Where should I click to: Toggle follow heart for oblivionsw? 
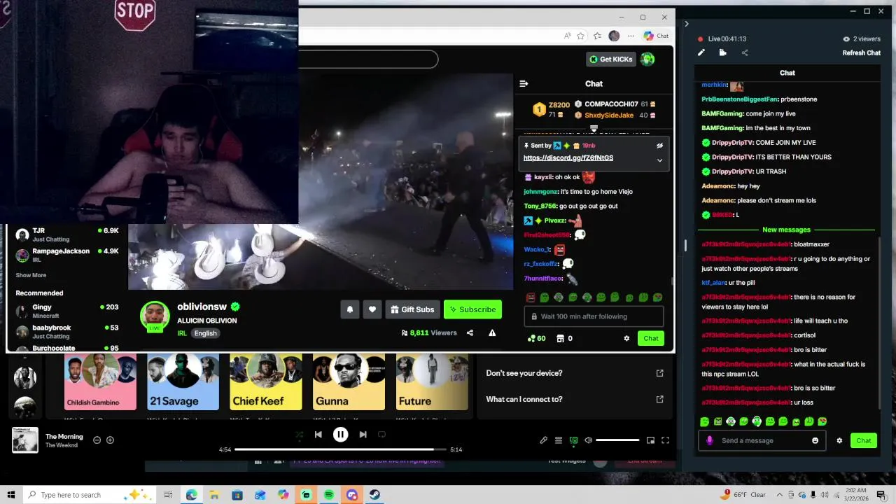(372, 309)
